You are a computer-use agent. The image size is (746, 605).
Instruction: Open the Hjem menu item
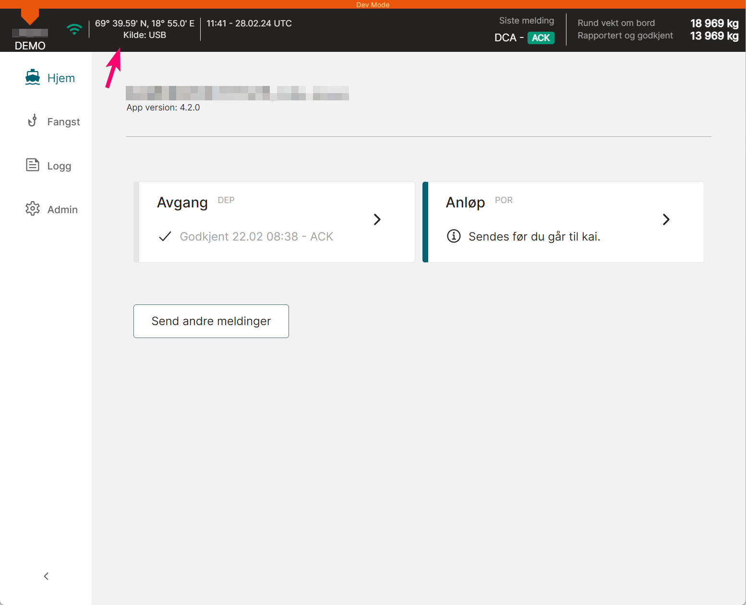coord(50,78)
